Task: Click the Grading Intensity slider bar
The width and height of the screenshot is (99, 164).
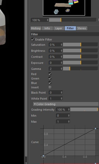Action: (x=84, y=110)
